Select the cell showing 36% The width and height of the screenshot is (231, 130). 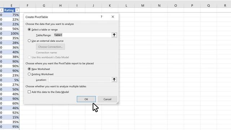pyautogui.click(x=11, y=47)
